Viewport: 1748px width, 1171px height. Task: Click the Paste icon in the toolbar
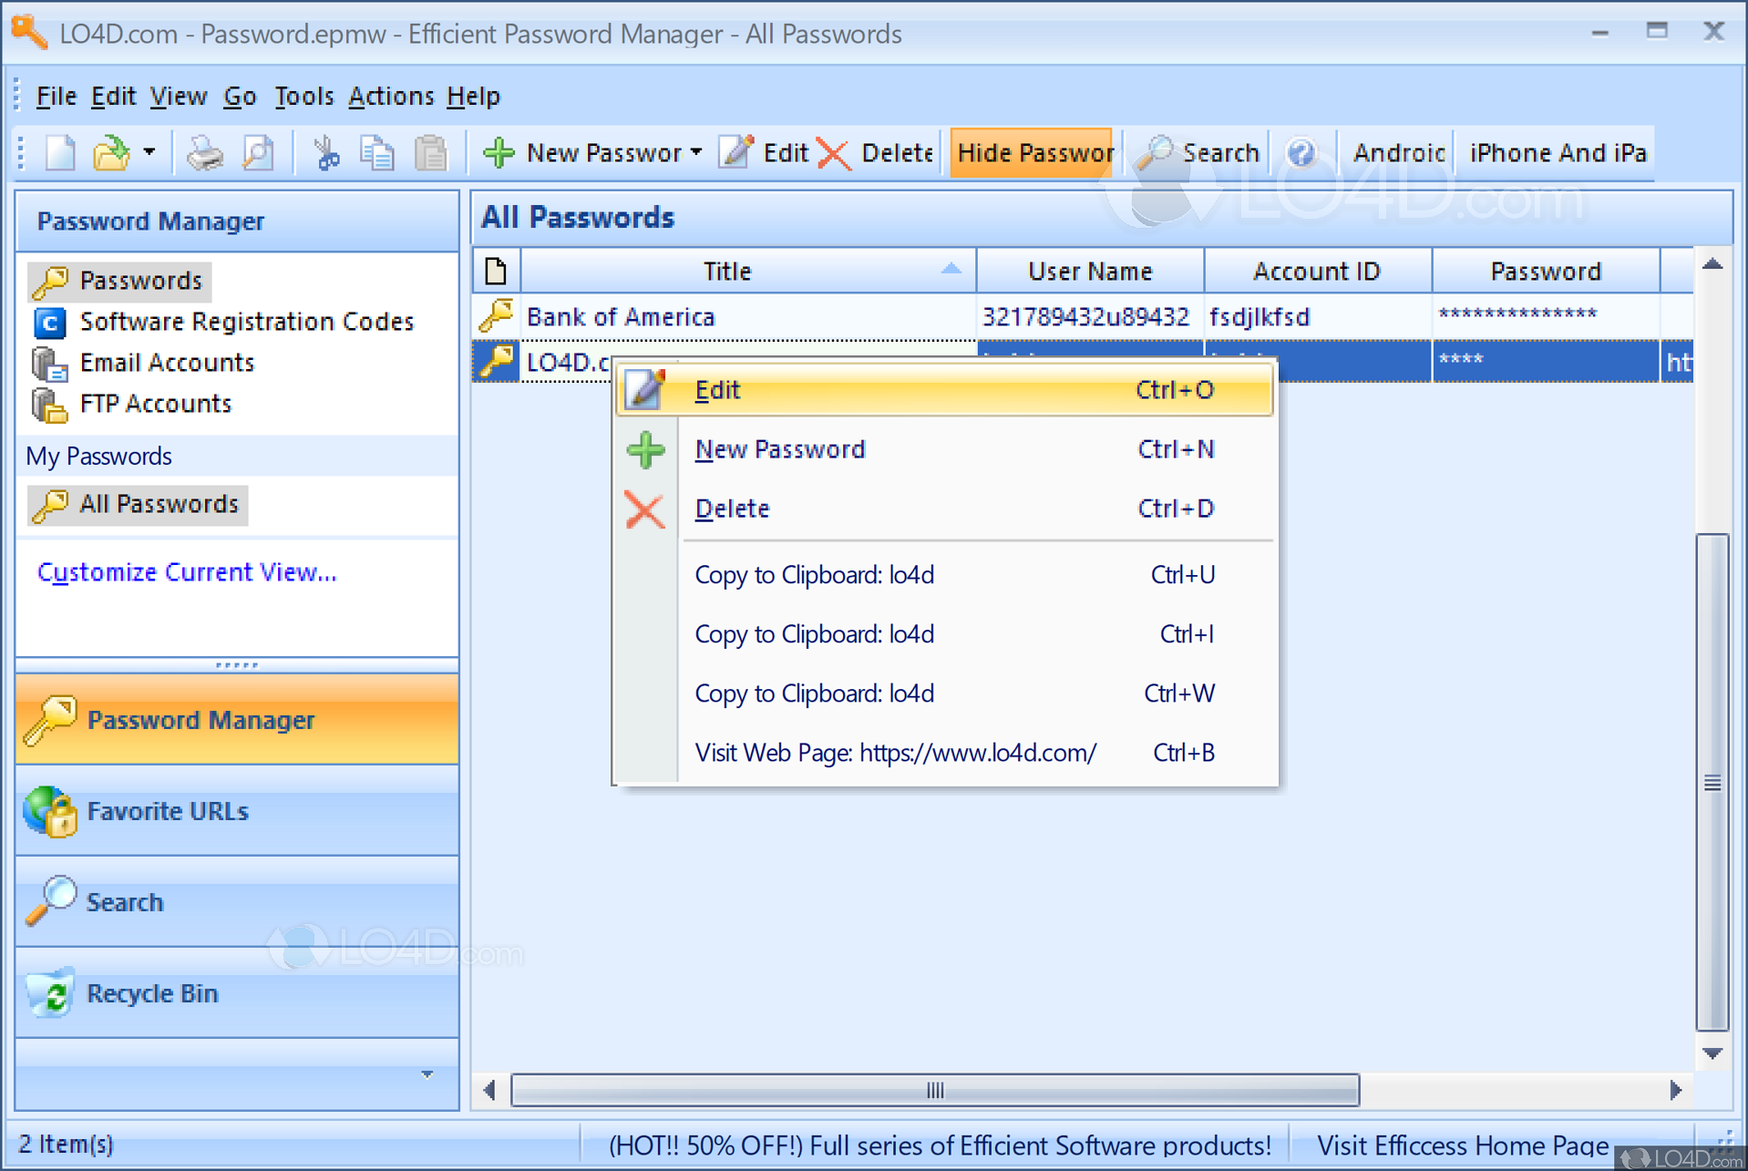pos(430,152)
